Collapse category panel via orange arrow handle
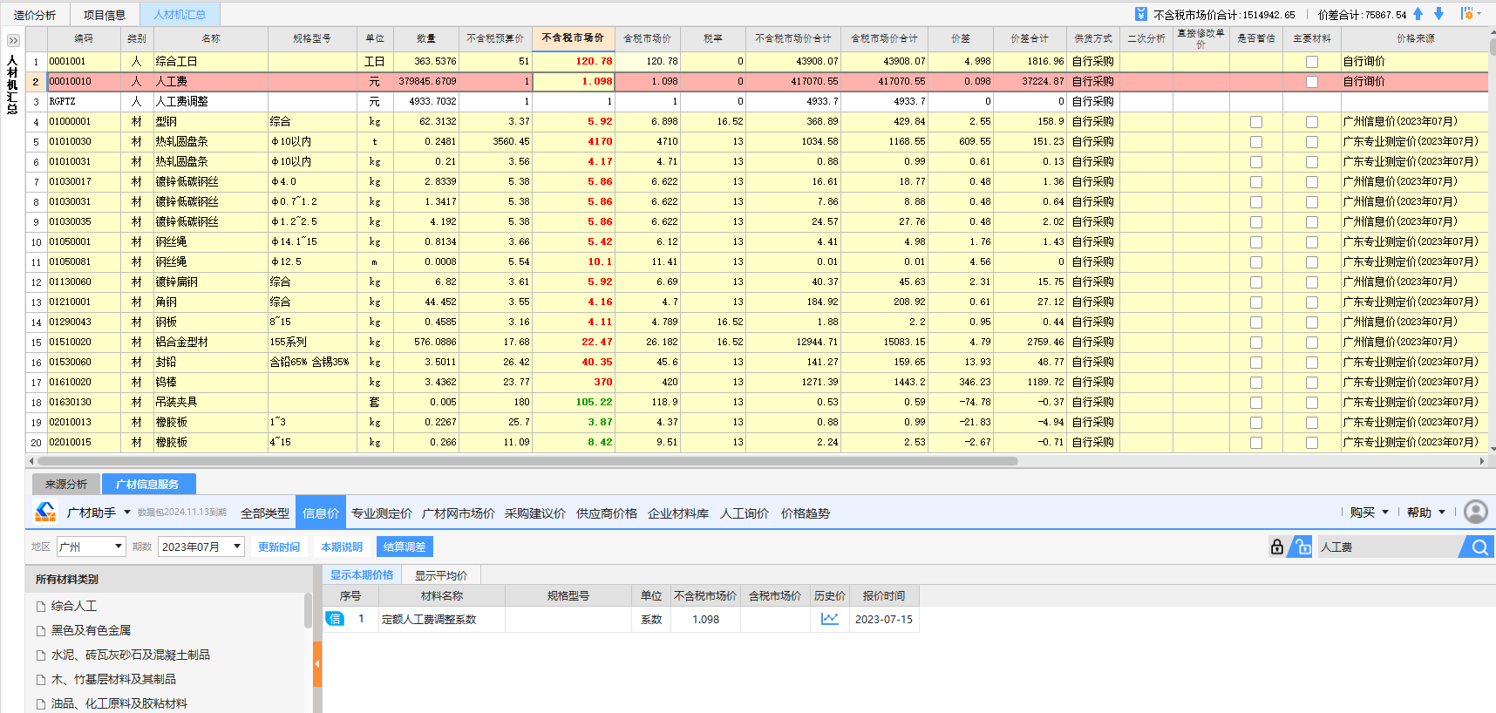1496x713 pixels. (317, 664)
